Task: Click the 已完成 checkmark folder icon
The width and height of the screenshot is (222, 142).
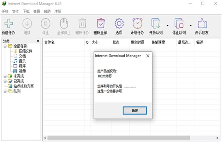Action: pyautogui.click(x=10, y=81)
